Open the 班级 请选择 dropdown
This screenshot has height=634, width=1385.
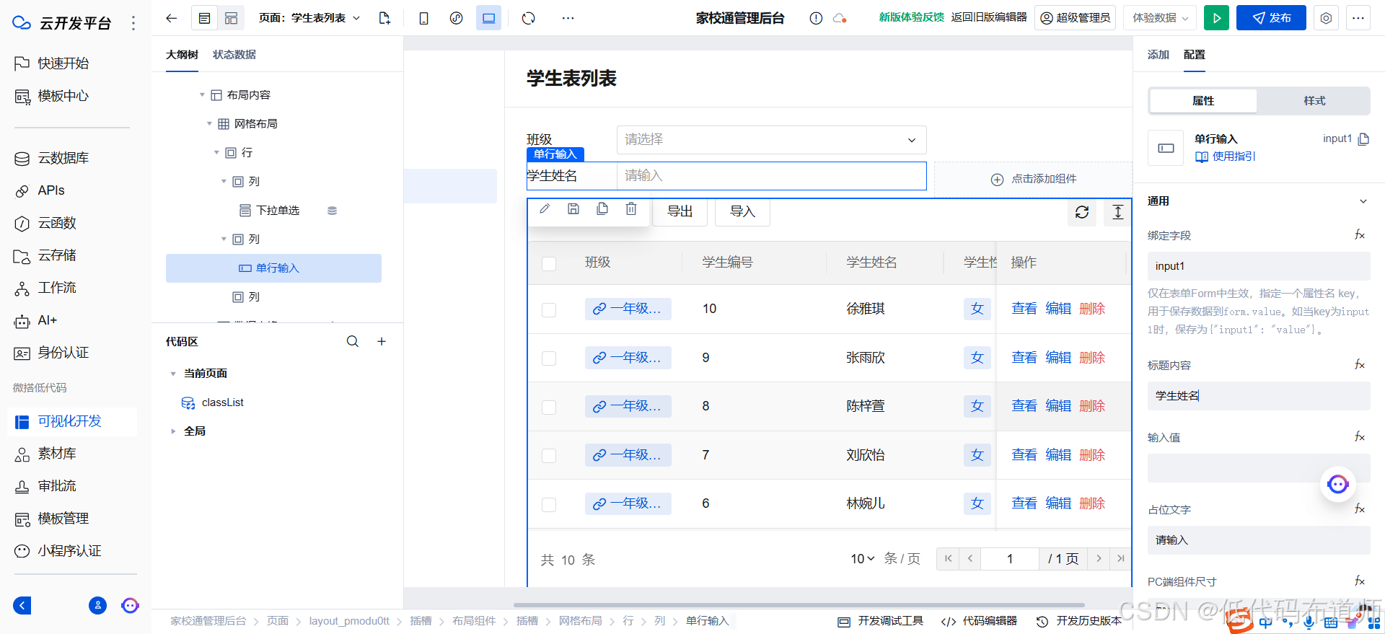coord(771,139)
